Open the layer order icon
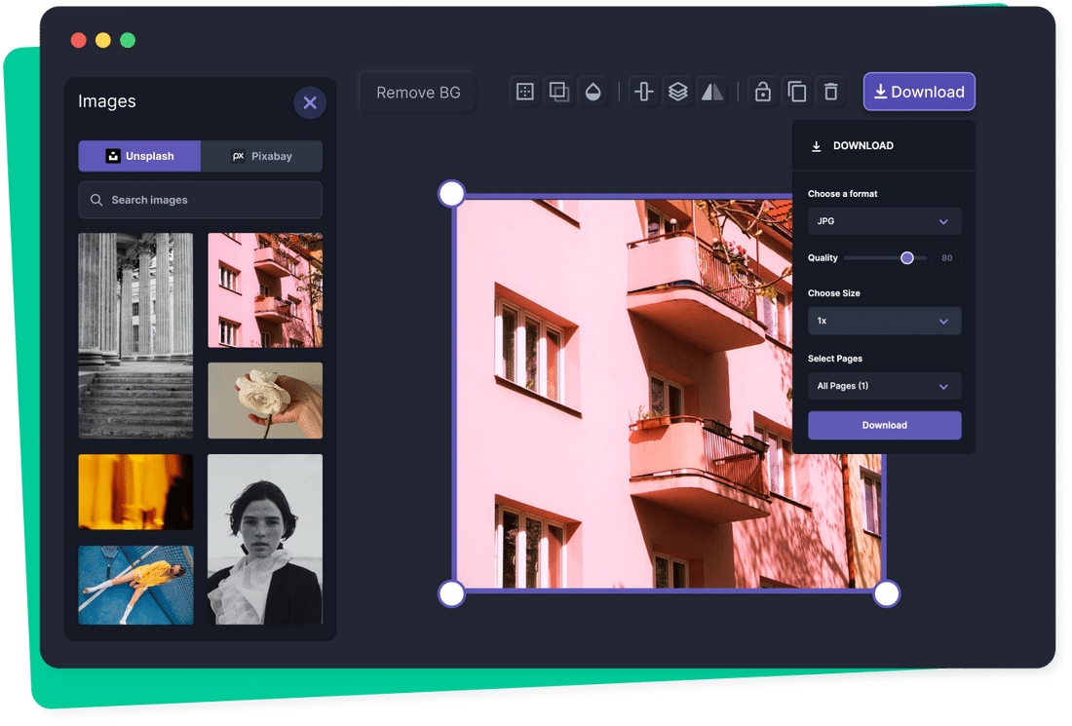1072x726 pixels. click(x=676, y=91)
